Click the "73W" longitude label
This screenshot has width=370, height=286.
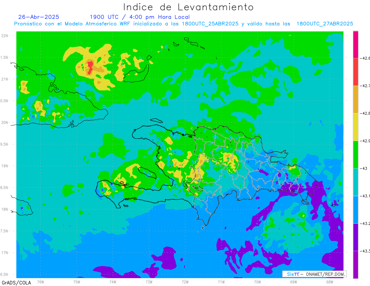point(149,282)
